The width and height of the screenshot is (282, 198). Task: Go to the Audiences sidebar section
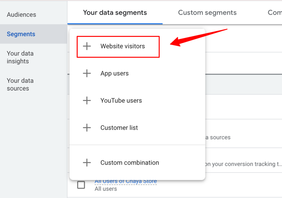pos(21,15)
